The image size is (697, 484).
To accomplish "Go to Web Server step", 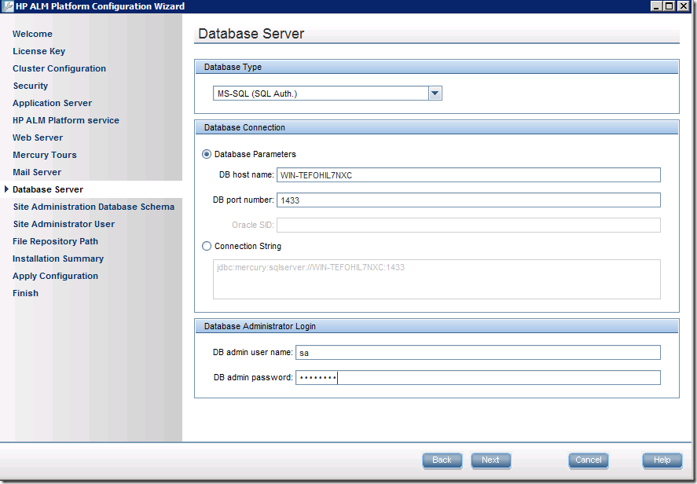I will click(x=38, y=137).
